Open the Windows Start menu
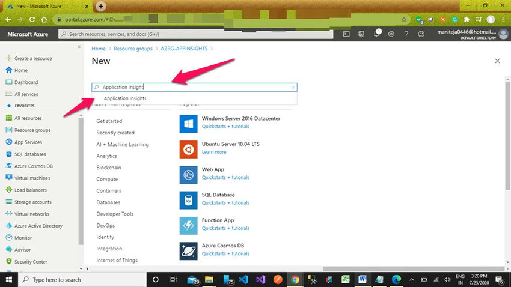 click(9, 280)
